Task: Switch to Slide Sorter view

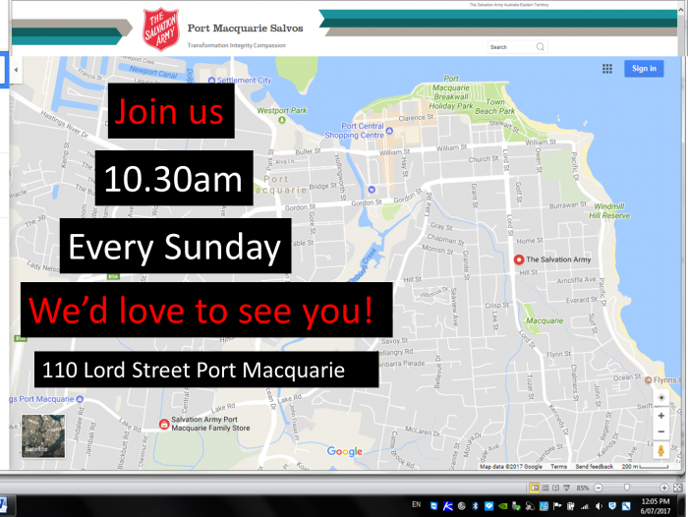Action: click(x=545, y=488)
